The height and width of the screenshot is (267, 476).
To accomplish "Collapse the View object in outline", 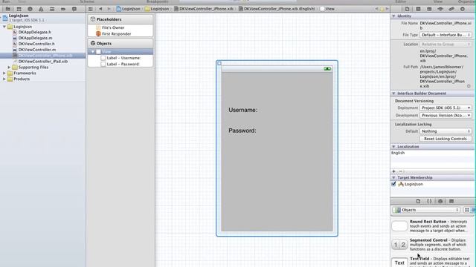I will (x=93, y=52).
